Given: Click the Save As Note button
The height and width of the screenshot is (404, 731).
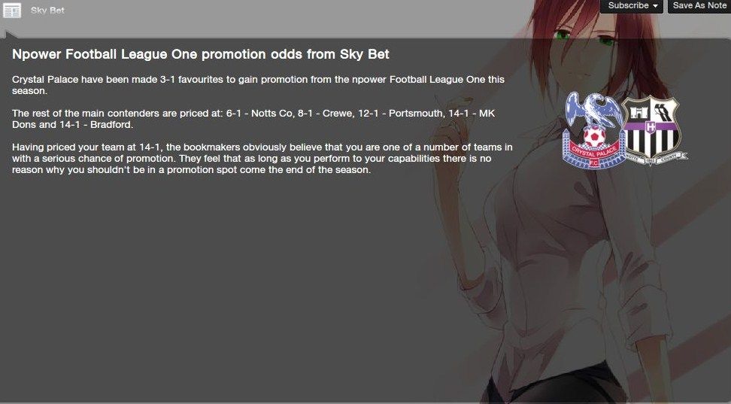Looking at the screenshot, I should click(x=699, y=5).
